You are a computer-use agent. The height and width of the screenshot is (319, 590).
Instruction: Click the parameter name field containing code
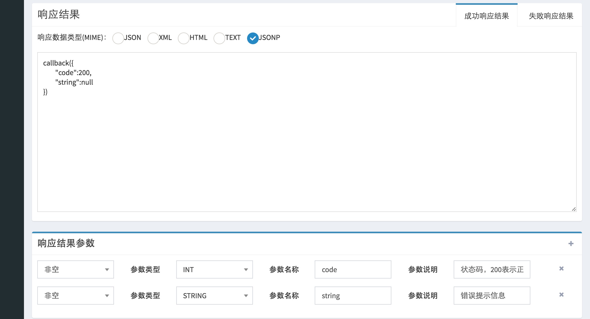pos(353,269)
